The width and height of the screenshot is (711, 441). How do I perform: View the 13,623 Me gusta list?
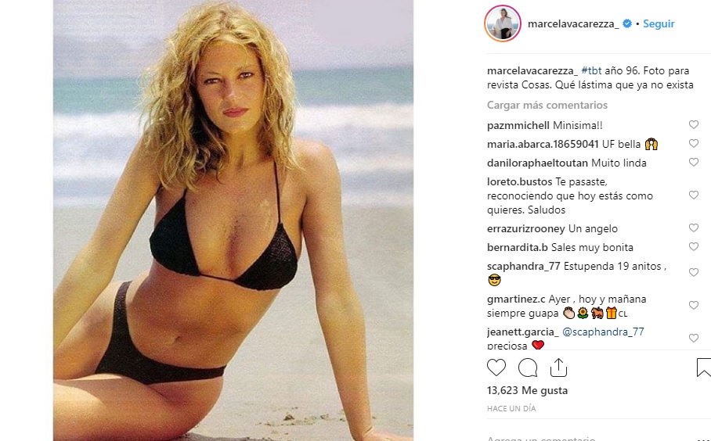[527, 390]
